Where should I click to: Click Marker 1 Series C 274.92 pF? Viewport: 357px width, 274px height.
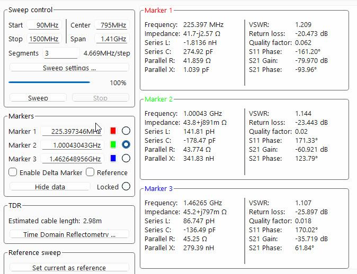coord(198,52)
